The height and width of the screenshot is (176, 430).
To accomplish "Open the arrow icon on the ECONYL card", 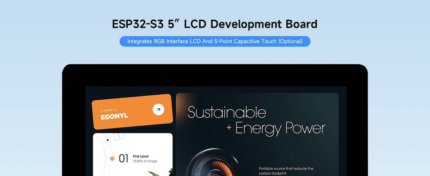I will click(x=159, y=110).
